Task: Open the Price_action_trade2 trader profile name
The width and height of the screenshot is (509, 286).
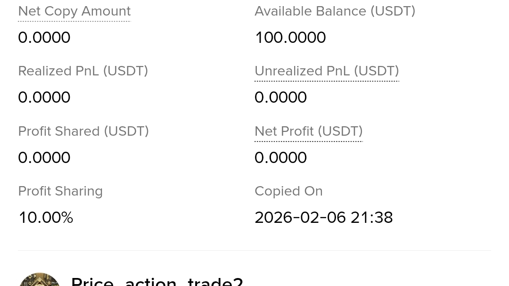Action: 157,281
